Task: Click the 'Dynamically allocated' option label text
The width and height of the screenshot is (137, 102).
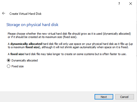Action: click(25, 60)
